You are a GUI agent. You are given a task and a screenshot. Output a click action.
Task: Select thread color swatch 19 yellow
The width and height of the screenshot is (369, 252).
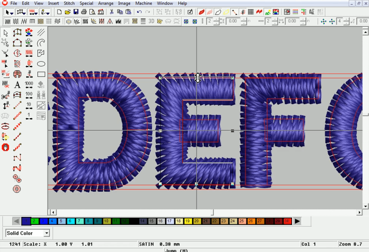[188, 221]
